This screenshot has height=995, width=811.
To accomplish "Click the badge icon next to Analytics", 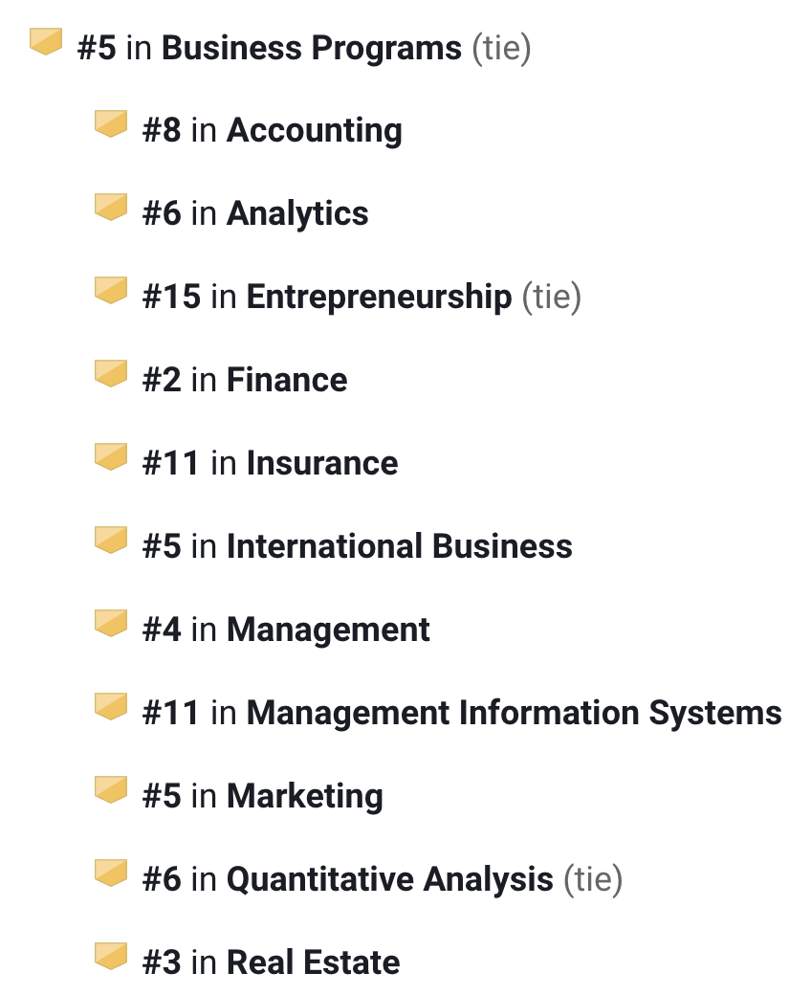I will click(x=111, y=208).
